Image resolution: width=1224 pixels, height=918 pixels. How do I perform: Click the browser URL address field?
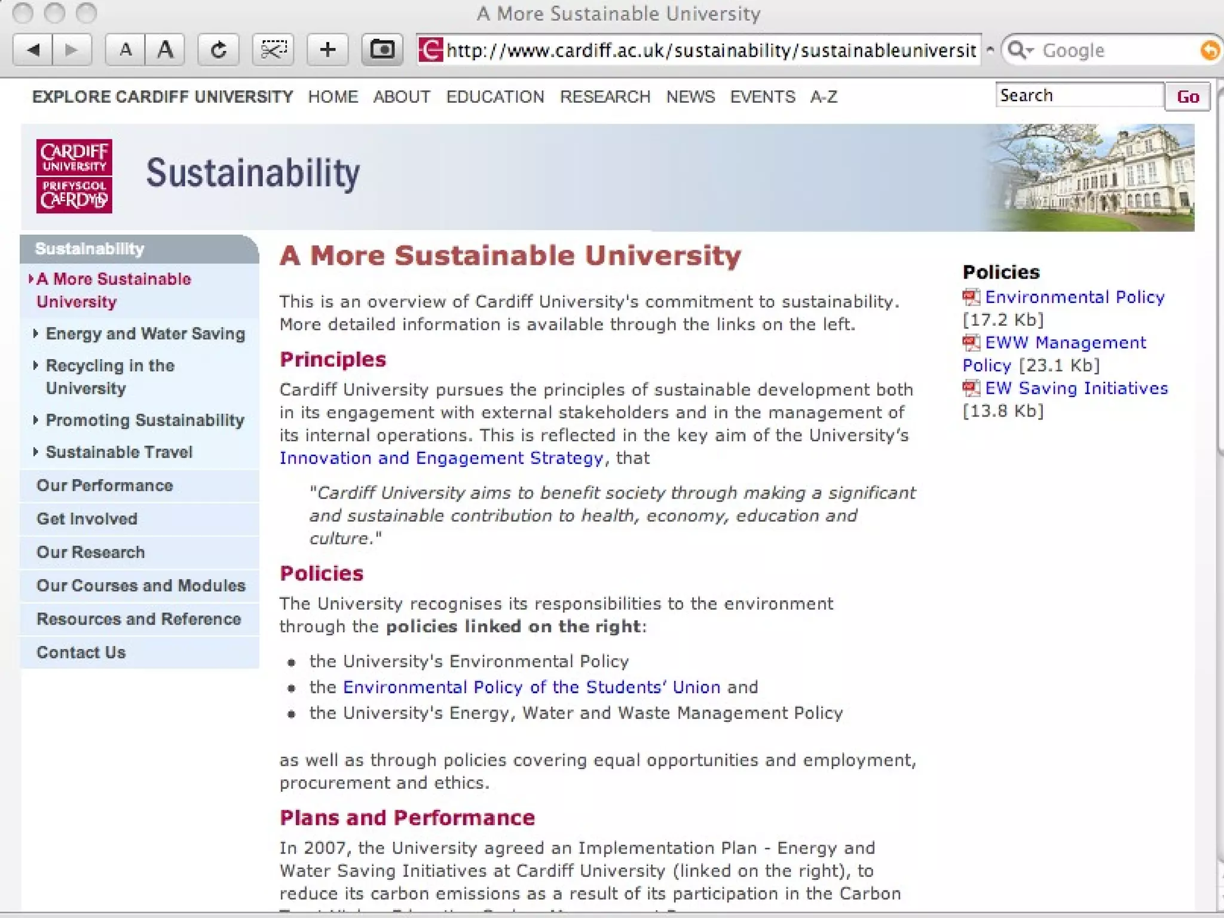(710, 50)
